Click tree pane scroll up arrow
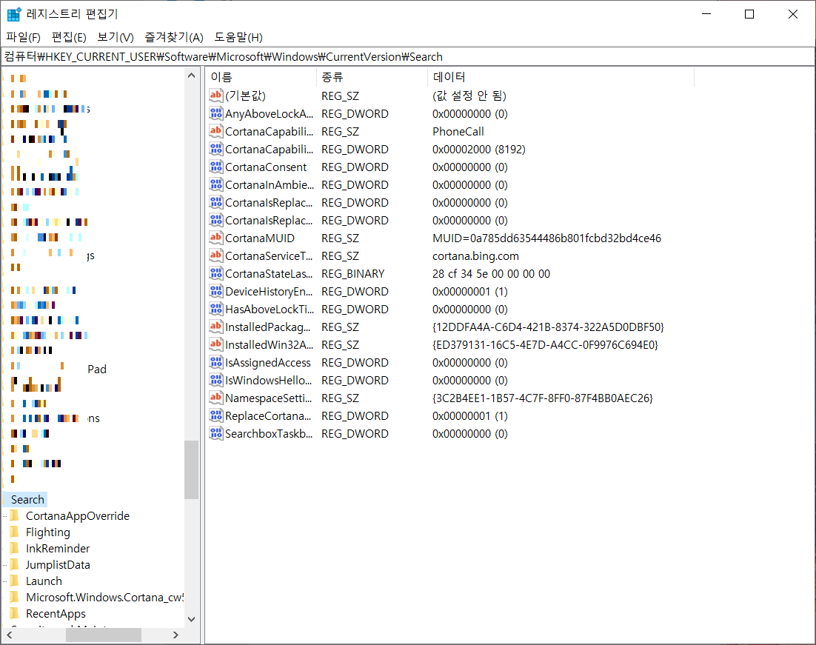This screenshot has width=816, height=645. click(x=191, y=76)
